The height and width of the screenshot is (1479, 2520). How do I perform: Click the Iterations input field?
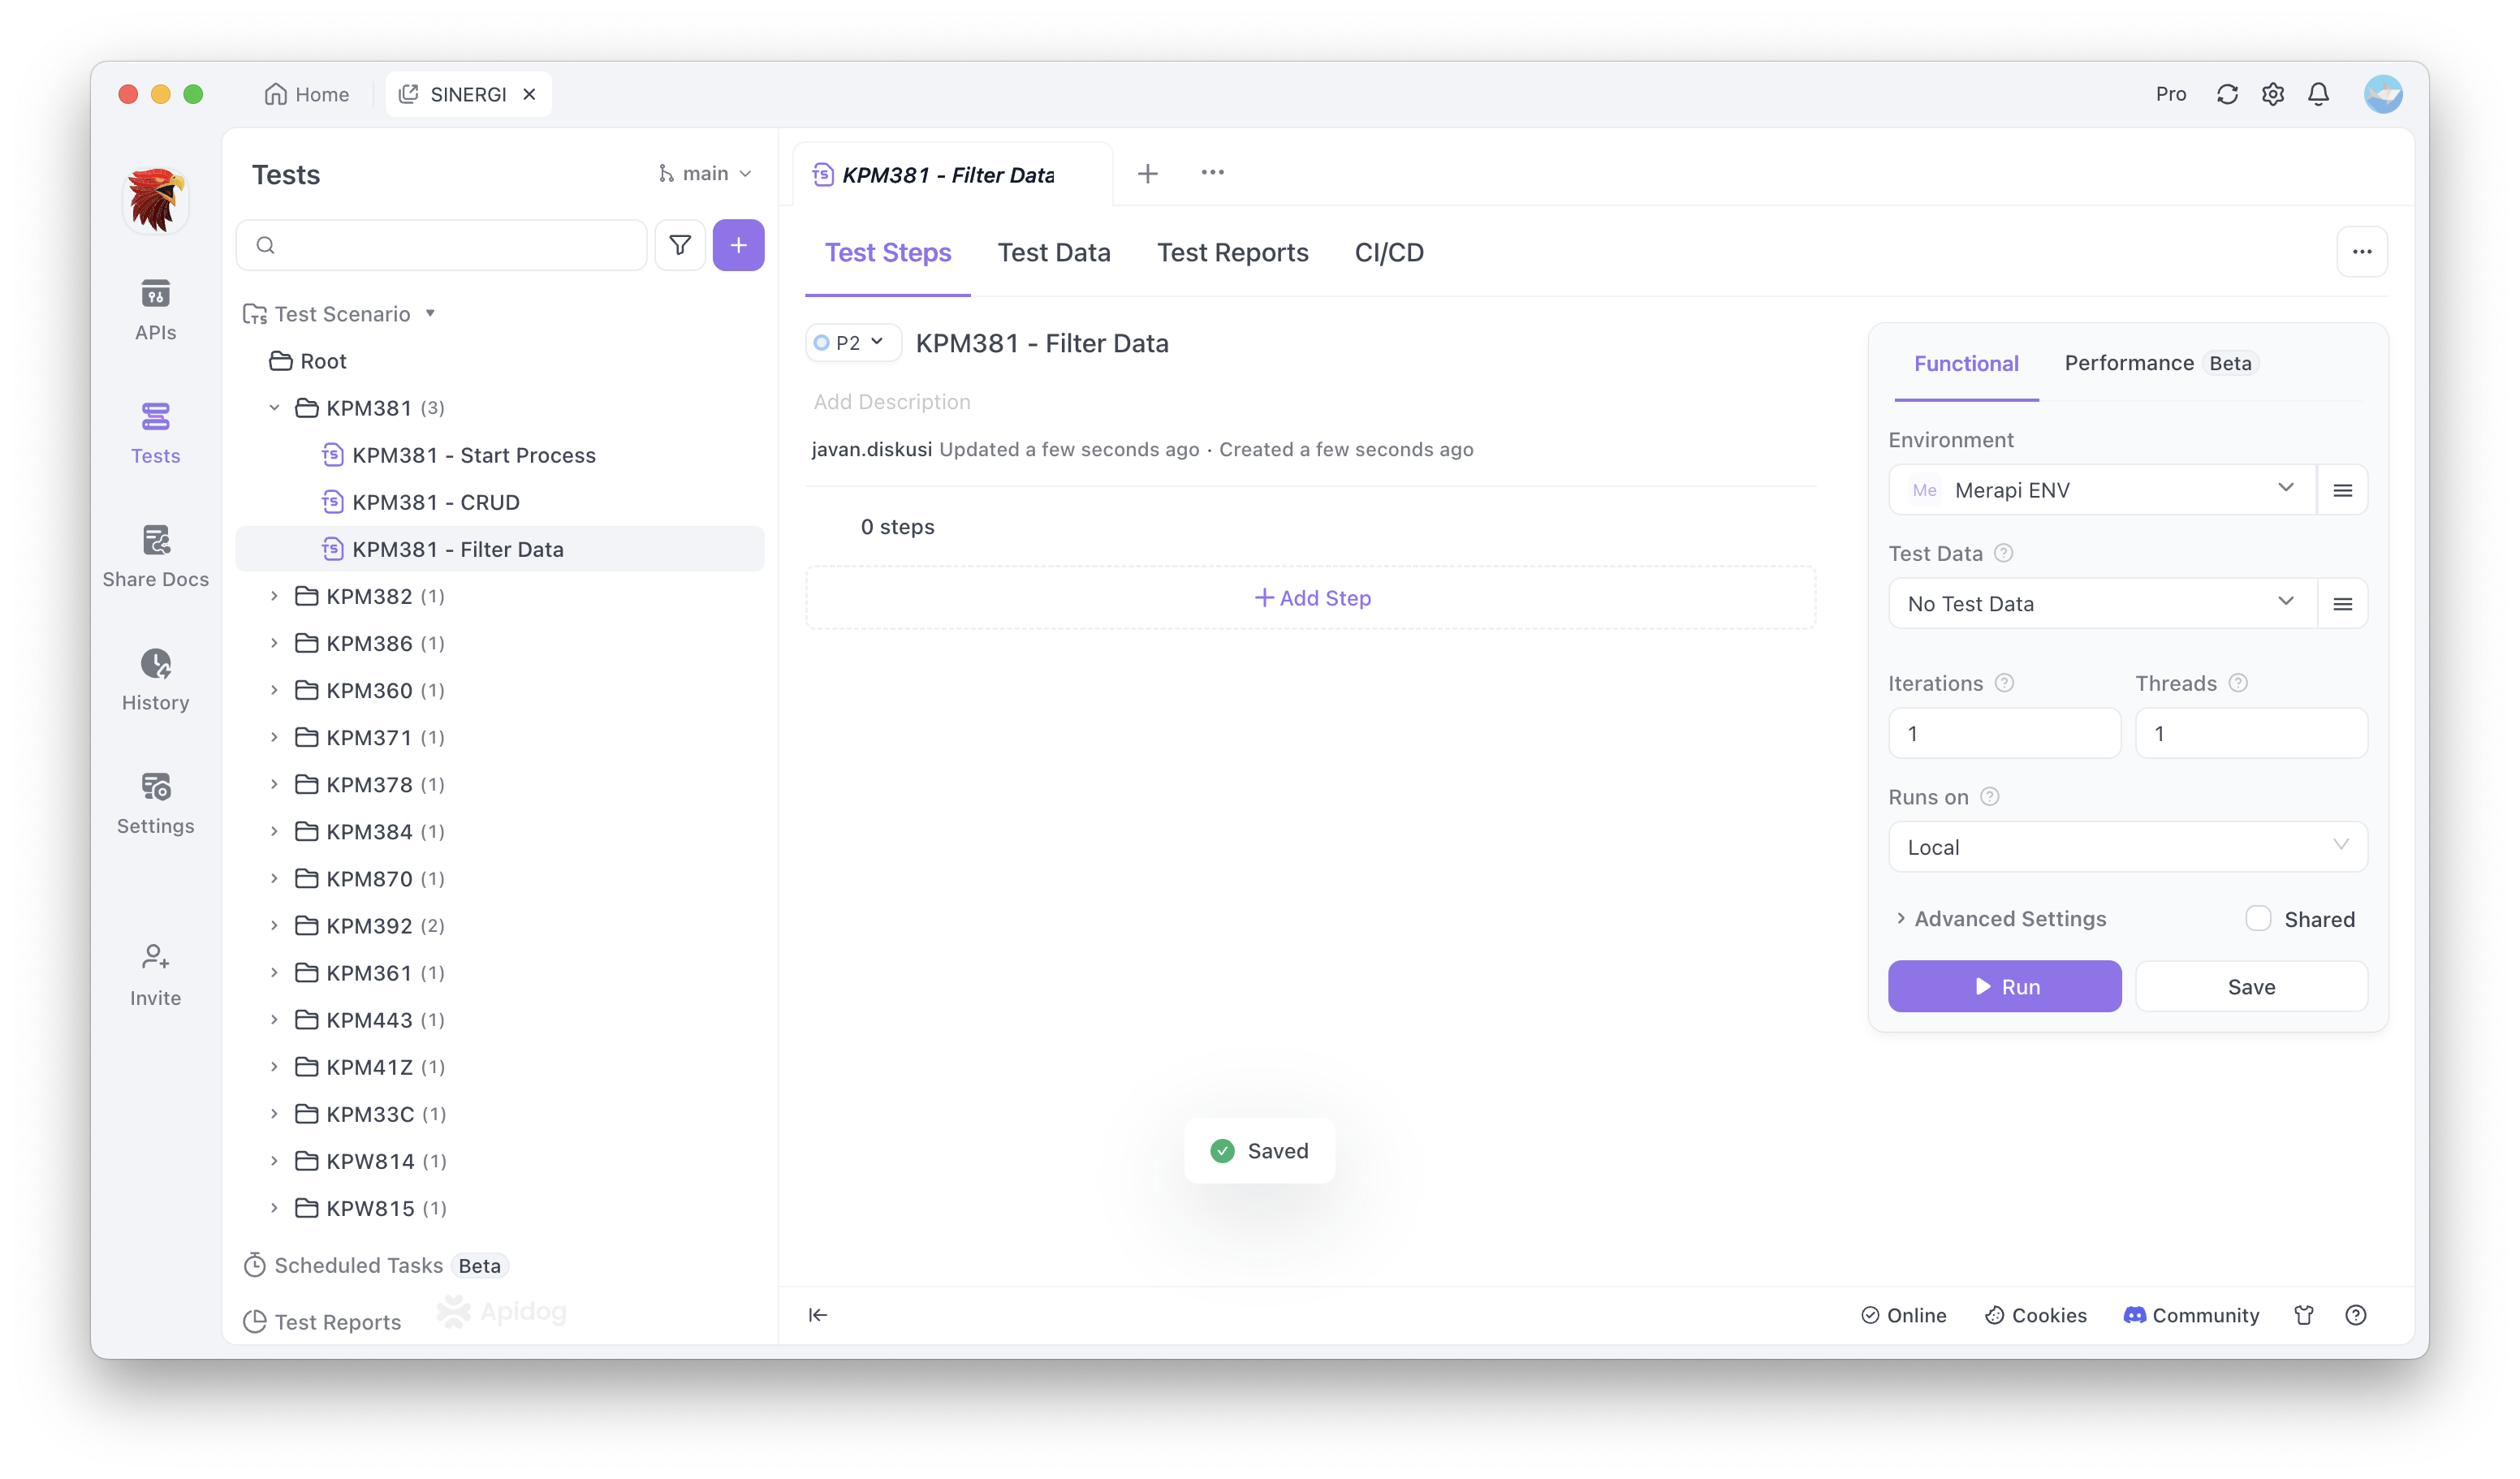point(2003,733)
